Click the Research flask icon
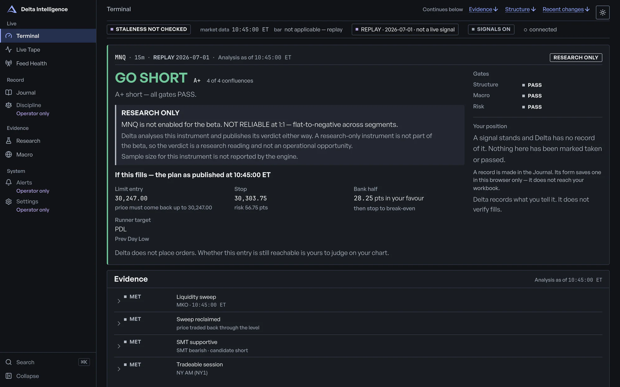 9,141
